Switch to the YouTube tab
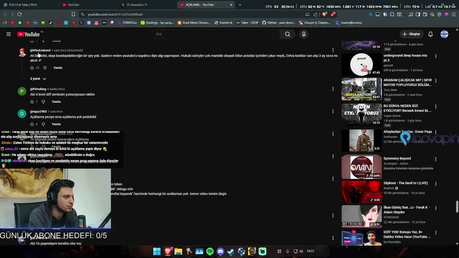The width and height of the screenshot is (459, 258). (88, 5)
